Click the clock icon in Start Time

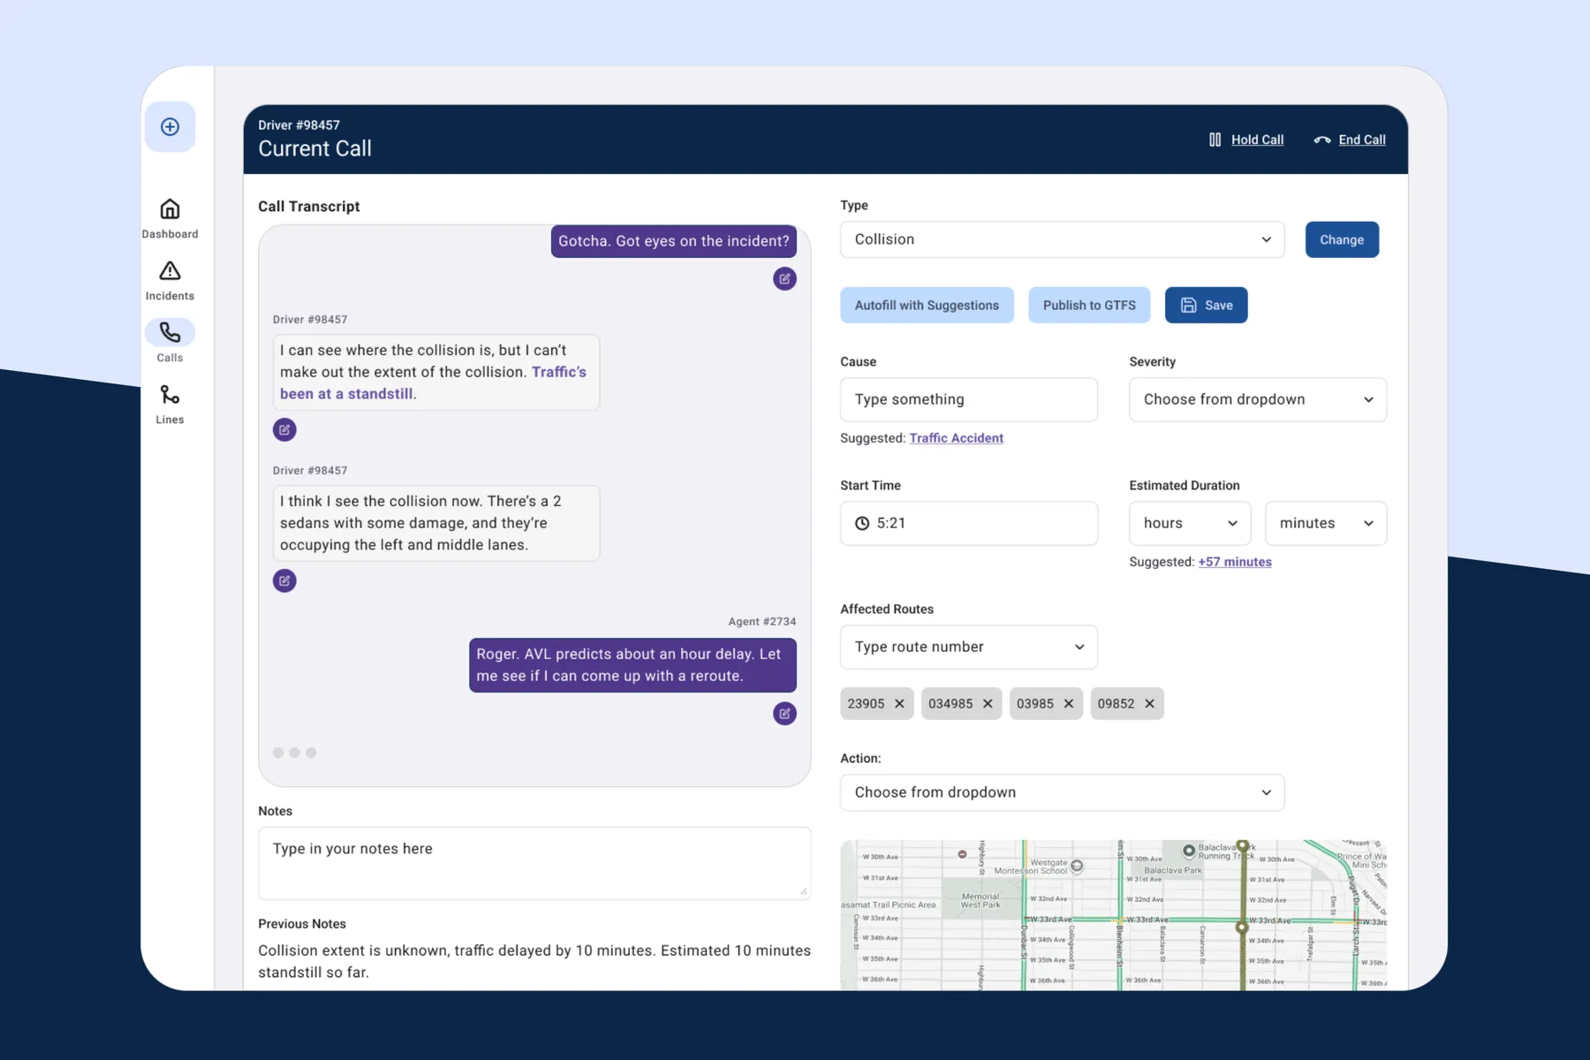(862, 523)
